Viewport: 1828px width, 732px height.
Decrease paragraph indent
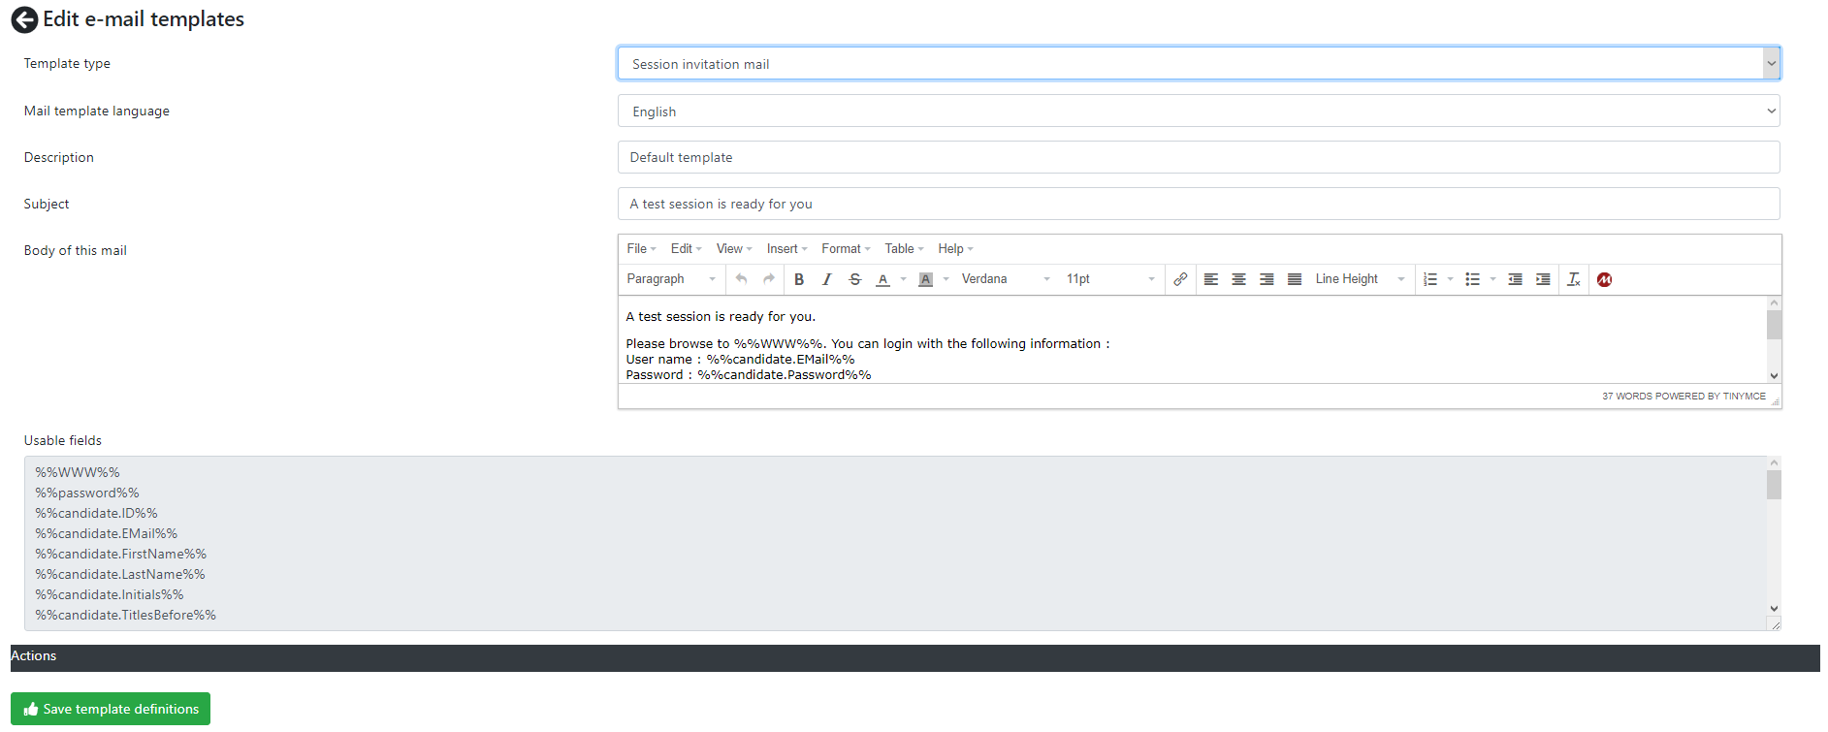(1515, 279)
